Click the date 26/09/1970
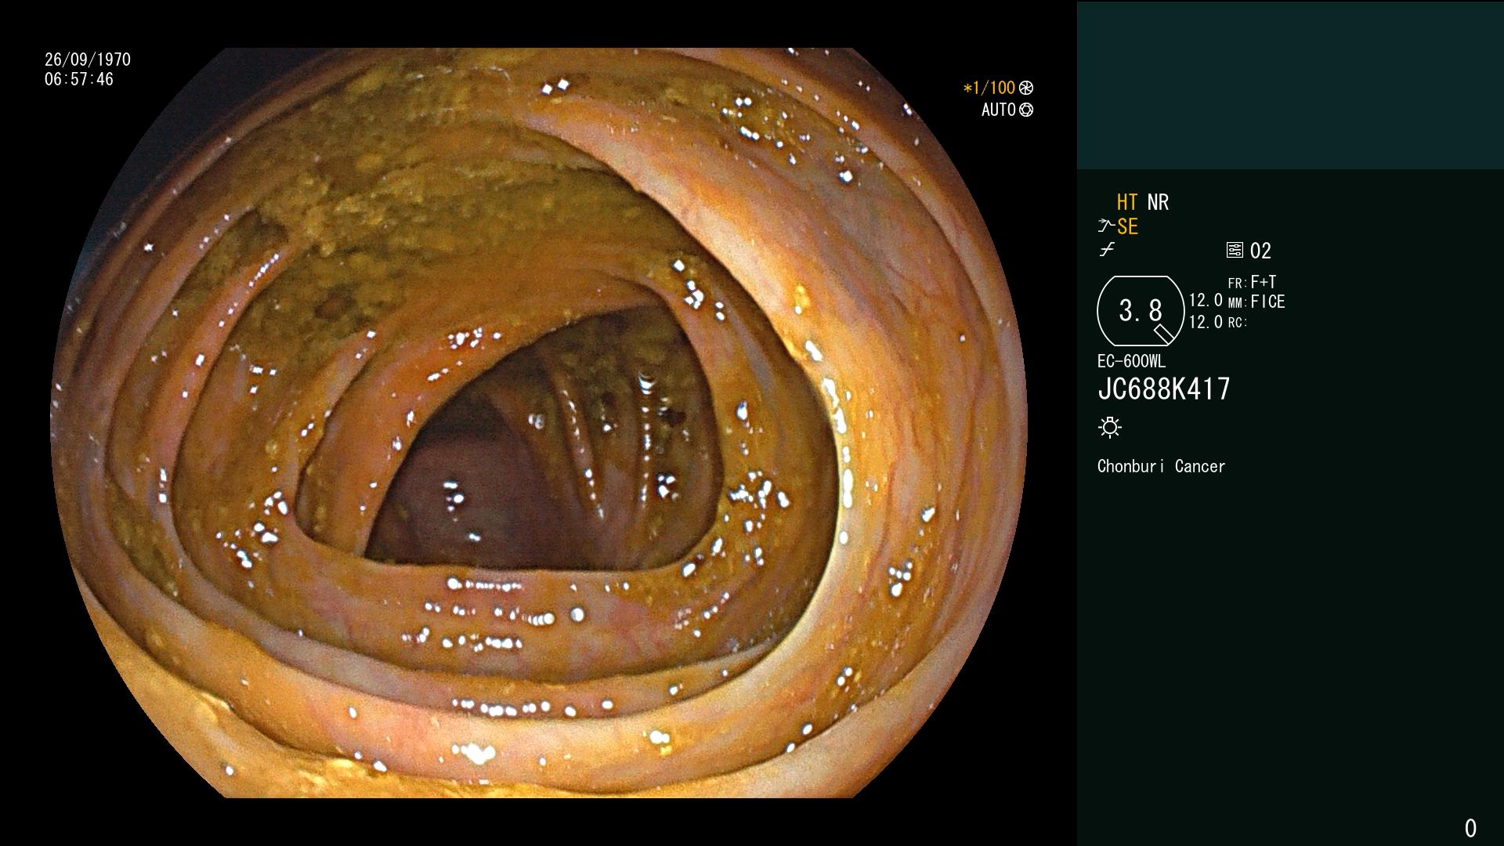This screenshot has width=1504, height=846. coord(88,60)
